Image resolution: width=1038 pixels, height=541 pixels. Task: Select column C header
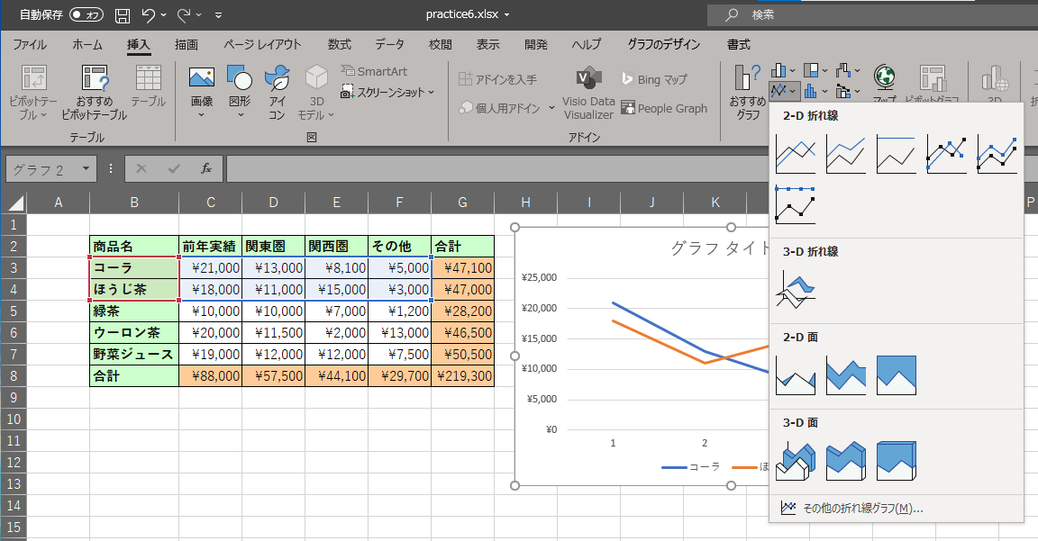pyautogui.click(x=211, y=203)
